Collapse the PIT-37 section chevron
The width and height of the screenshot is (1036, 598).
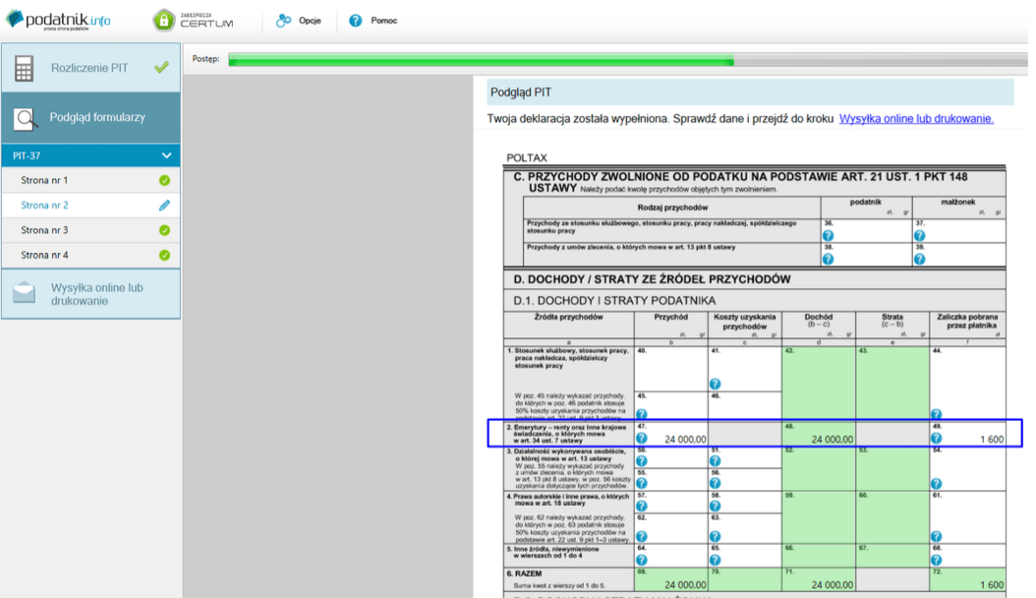pyautogui.click(x=166, y=156)
